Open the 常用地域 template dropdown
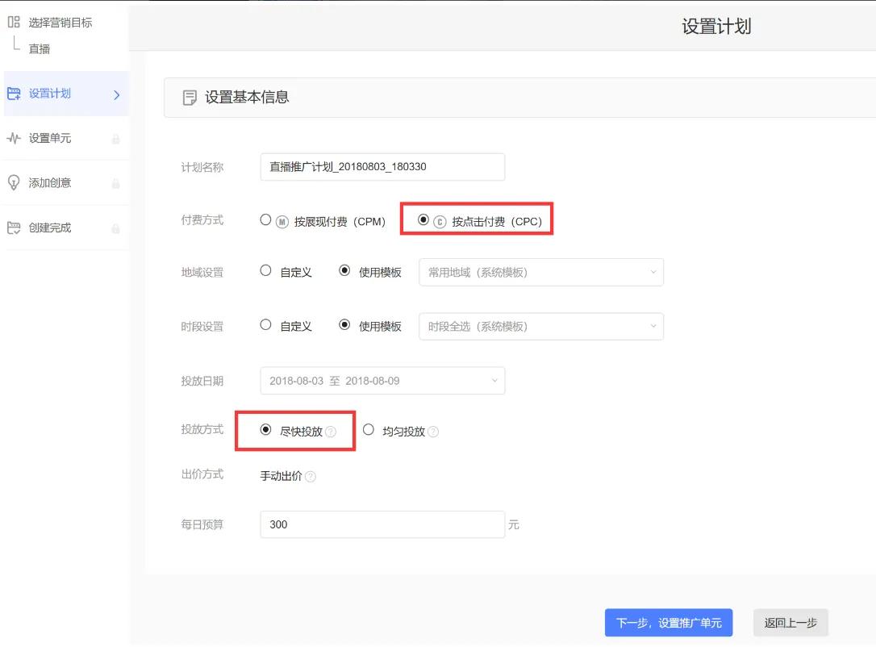Viewport: 876px width, 647px height. [x=540, y=273]
